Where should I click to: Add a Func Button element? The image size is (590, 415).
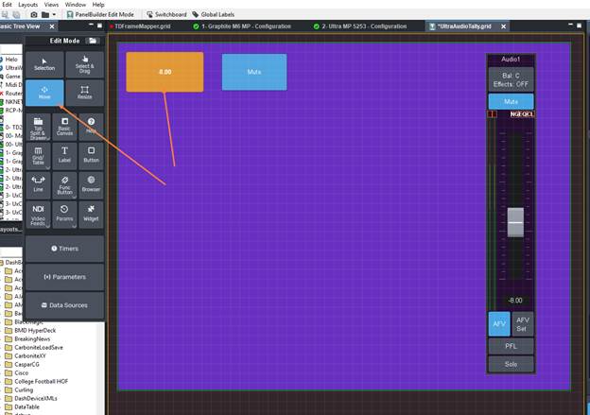[x=64, y=185]
